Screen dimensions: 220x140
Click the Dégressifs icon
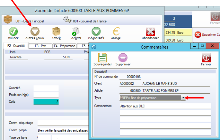pos(96,32)
